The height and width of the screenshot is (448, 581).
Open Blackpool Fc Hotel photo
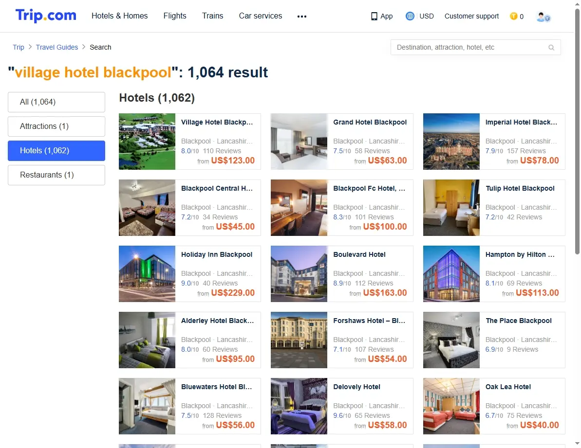[x=299, y=208]
